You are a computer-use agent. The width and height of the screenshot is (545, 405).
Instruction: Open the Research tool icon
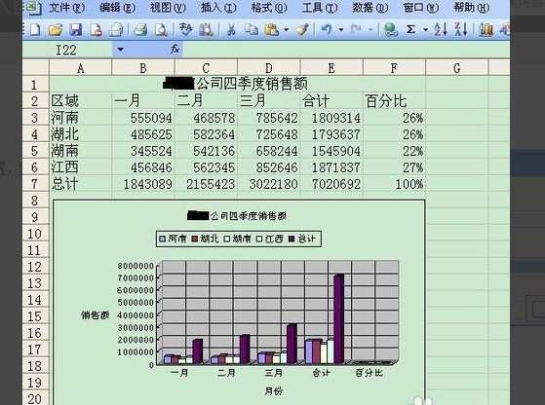coord(206,30)
